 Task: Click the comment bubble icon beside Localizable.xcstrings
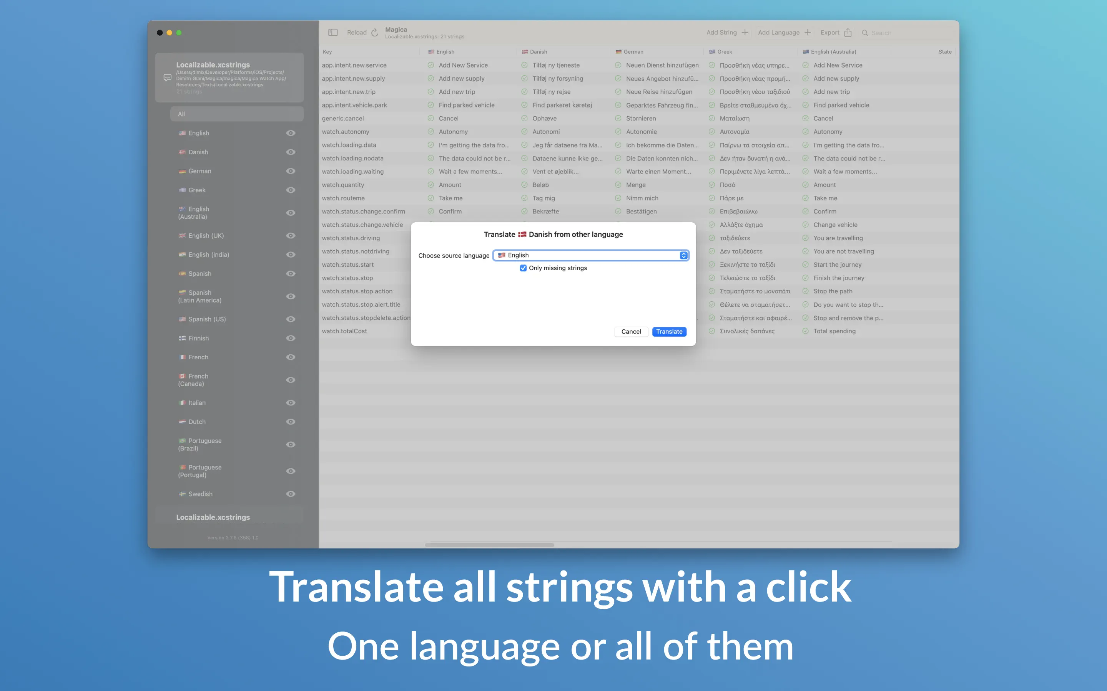pyautogui.click(x=168, y=78)
